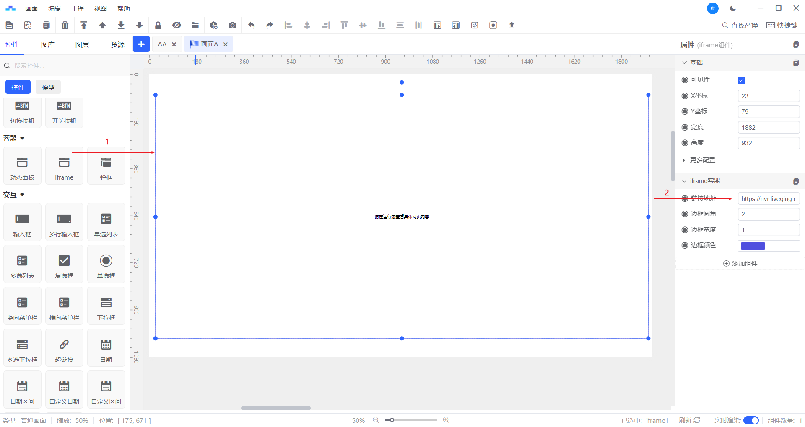
Task: Select the iframe container widget
Action: 64,166
